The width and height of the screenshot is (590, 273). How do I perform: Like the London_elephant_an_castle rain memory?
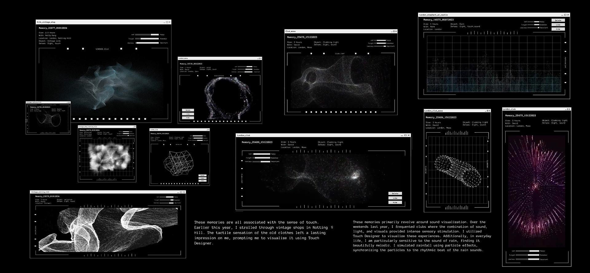pos(558,25)
